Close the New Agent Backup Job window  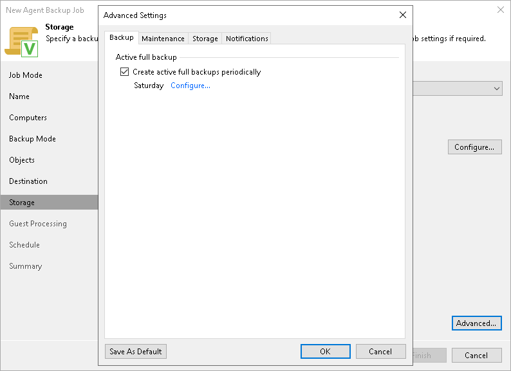[501, 10]
